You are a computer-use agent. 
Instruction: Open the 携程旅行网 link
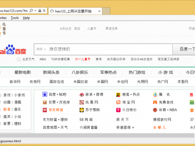pyautogui.click(x=162, y=120)
